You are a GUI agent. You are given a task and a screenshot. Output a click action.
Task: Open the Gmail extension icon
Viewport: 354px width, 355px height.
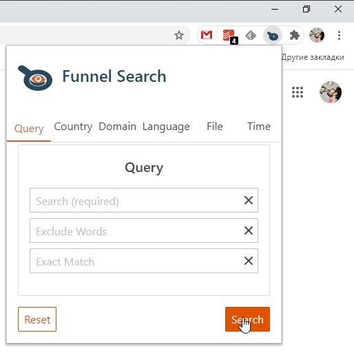point(207,35)
